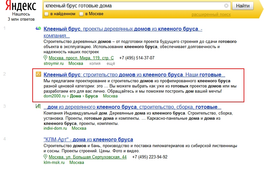Visit the stroymir.ru domain link
Viewport: 264px width, 171px height.
tap(54, 63)
